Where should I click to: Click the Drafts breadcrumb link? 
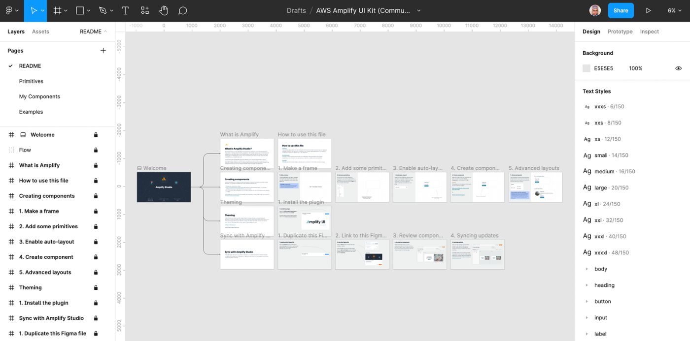296,10
